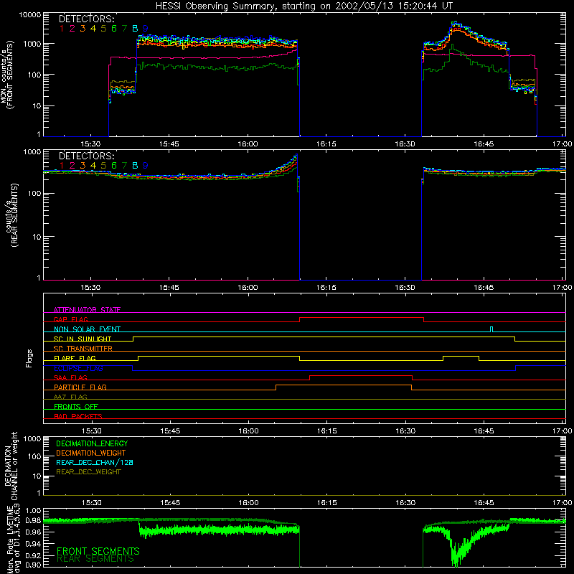The width and height of the screenshot is (574, 574).
Task: Click the 0.92 livetime axis tick label
Action: [x=32, y=555]
